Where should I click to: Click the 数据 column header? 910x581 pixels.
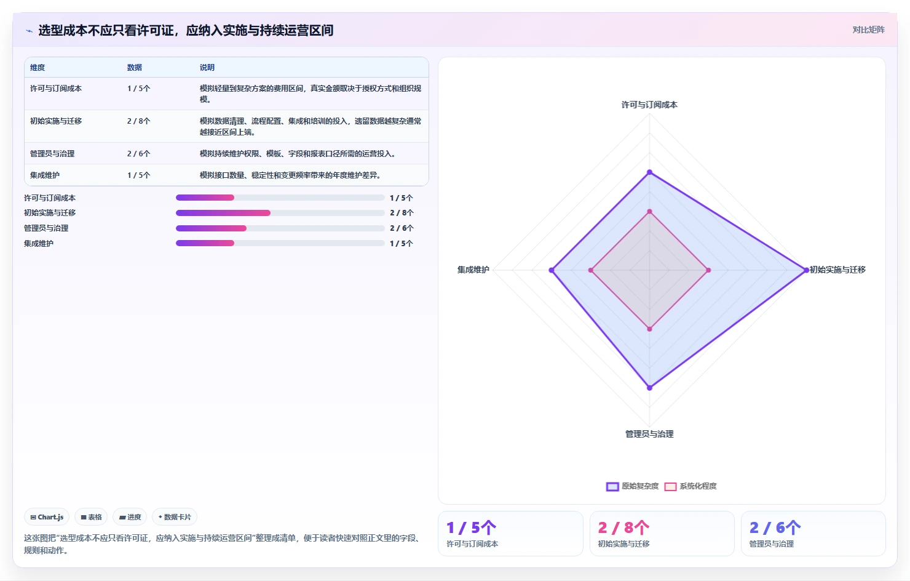coord(135,68)
